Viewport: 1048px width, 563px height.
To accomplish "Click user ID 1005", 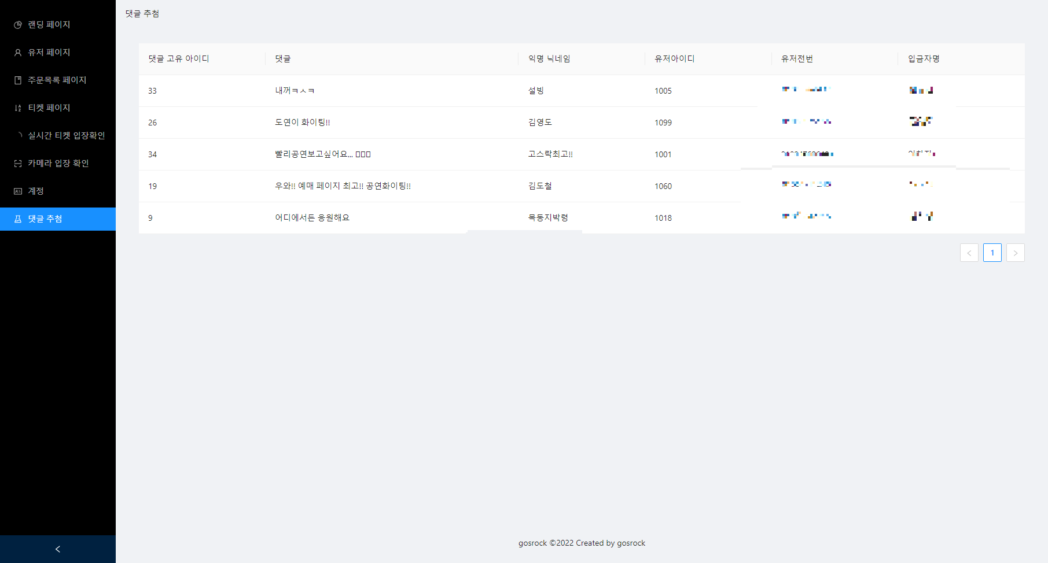I will [x=663, y=91].
